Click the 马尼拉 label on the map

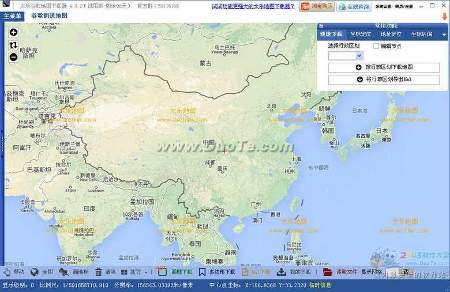coord(294,245)
